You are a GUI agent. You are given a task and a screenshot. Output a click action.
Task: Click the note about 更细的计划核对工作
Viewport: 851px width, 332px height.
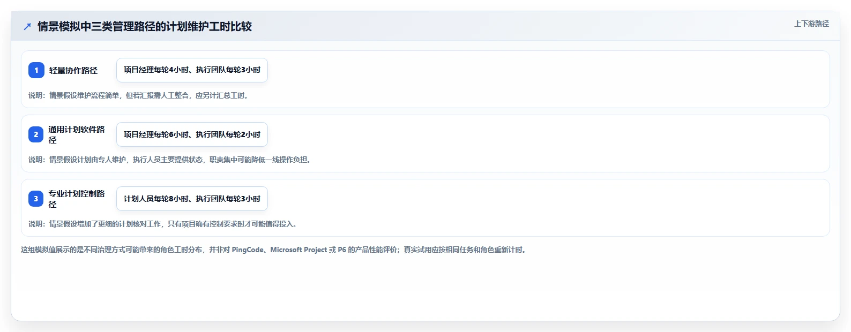163,224
